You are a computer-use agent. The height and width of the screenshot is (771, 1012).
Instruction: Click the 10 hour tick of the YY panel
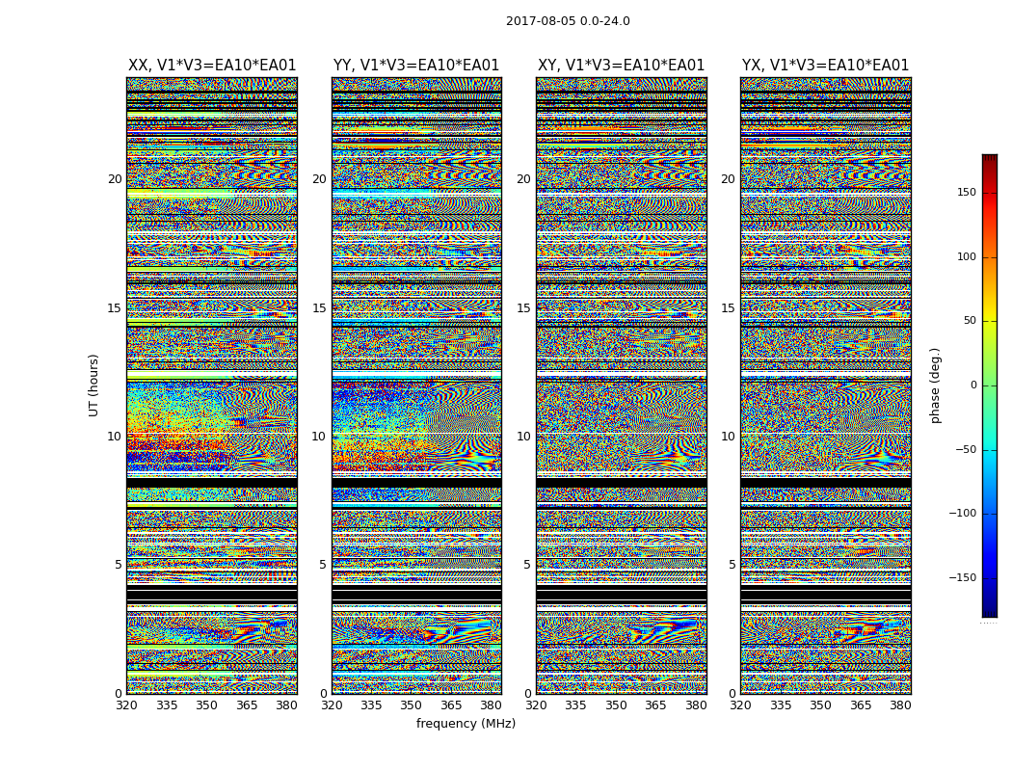click(319, 437)
